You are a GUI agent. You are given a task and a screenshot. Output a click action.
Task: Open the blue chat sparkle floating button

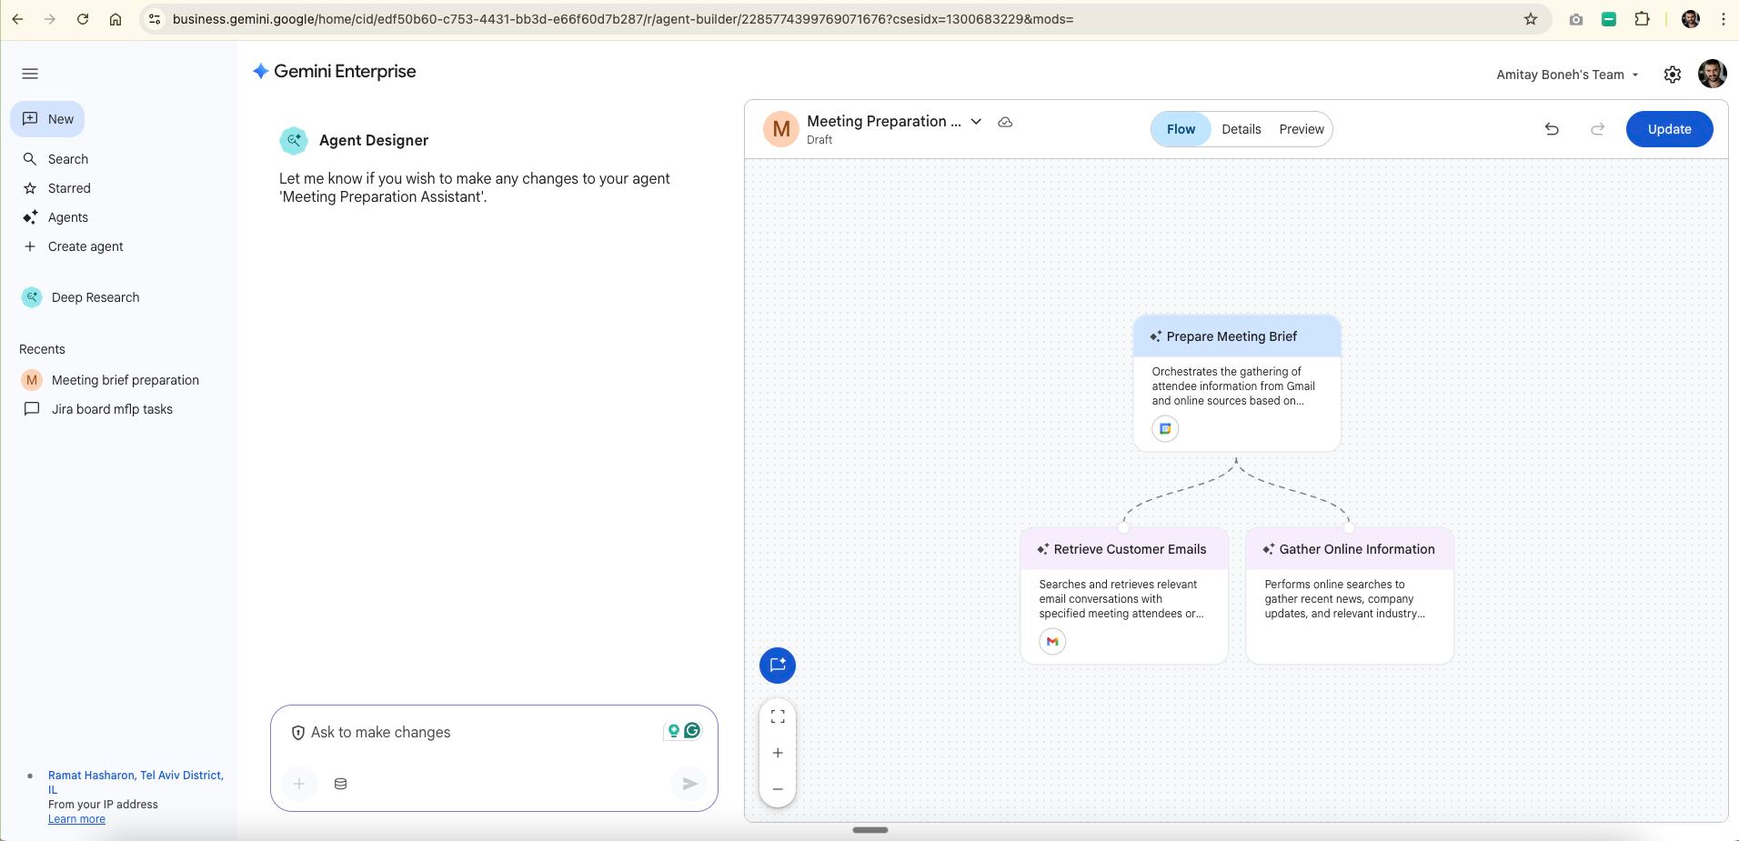point(778,665)
